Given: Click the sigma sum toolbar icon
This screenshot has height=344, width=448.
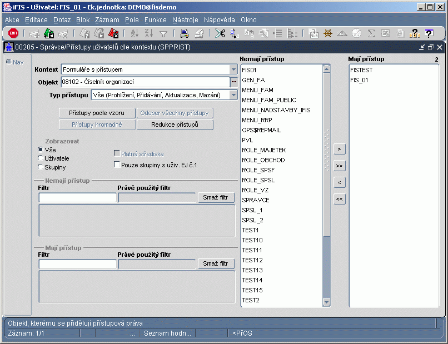Looking at the screenshot, I should (x=371, y=34).
